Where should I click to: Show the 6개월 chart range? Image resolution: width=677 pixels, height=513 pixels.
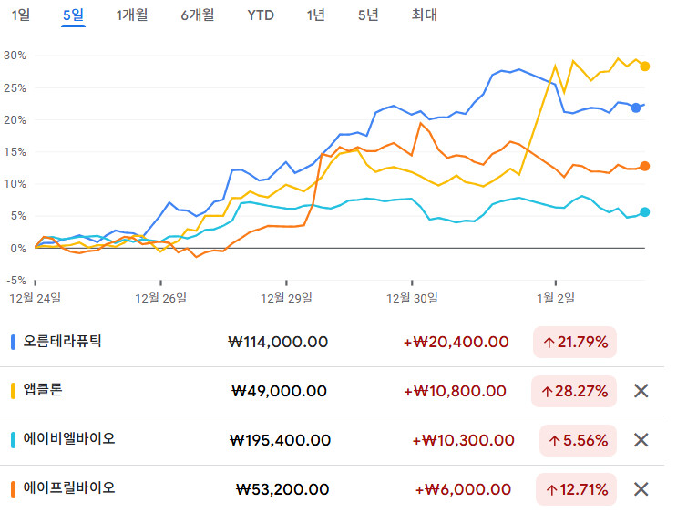(x=198, y=15)
